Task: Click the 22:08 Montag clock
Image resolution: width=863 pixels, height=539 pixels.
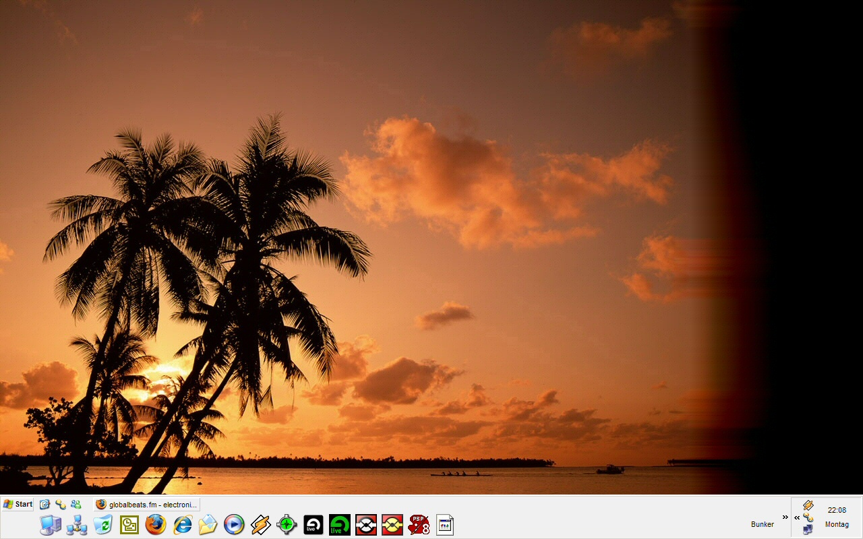Action: pyautogui.click(x=837, y=517)
